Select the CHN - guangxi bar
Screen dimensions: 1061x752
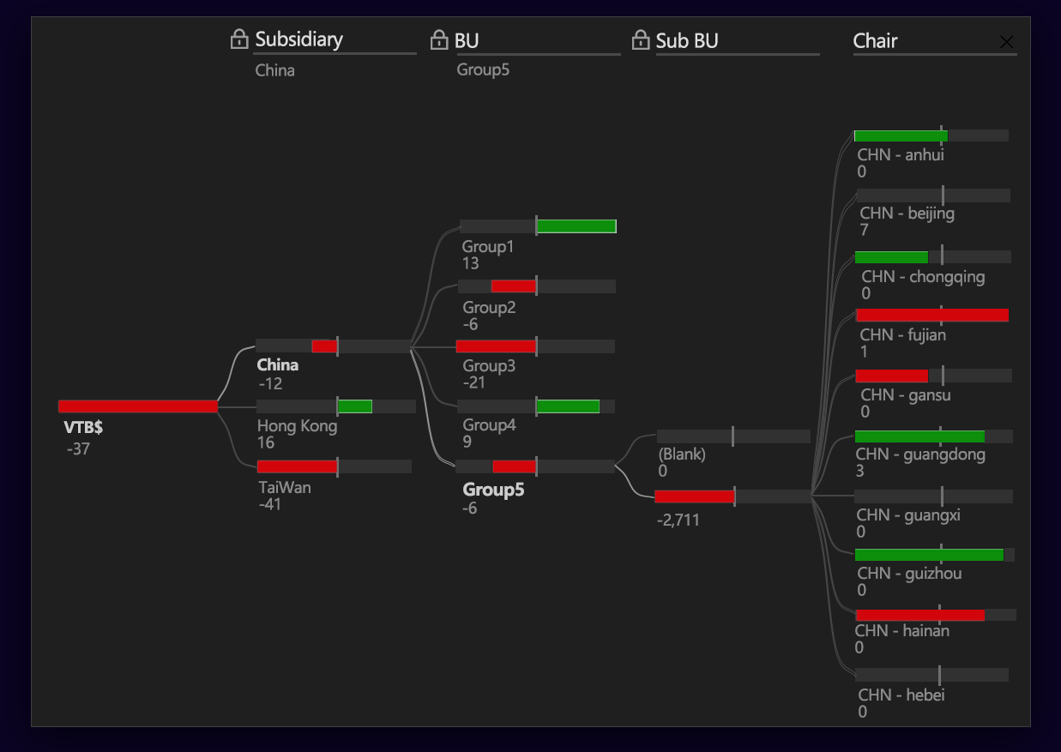tap(934, 496)
